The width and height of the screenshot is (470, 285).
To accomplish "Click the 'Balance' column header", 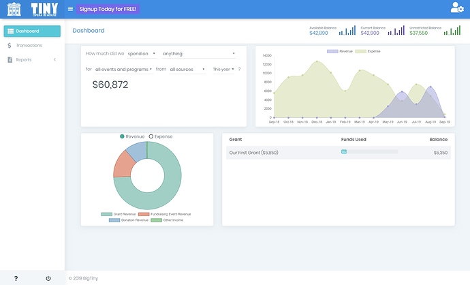I will [x=439, y=140].
